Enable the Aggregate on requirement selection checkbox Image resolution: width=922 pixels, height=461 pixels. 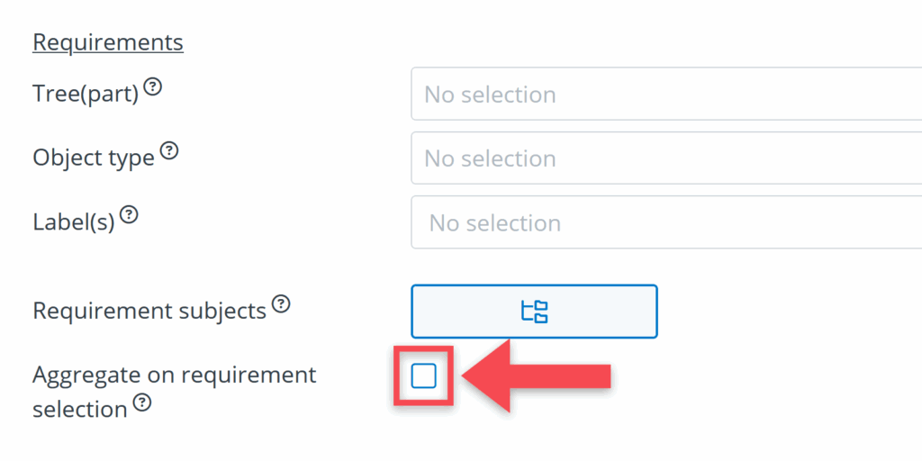click(423, 375)
